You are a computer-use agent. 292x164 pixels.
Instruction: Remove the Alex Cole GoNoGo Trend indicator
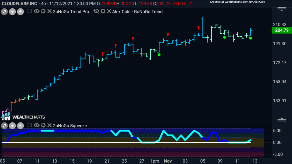109,11
